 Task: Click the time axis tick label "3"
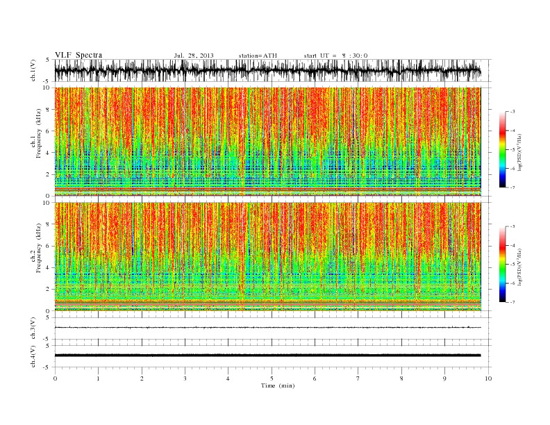coord(185,378)
